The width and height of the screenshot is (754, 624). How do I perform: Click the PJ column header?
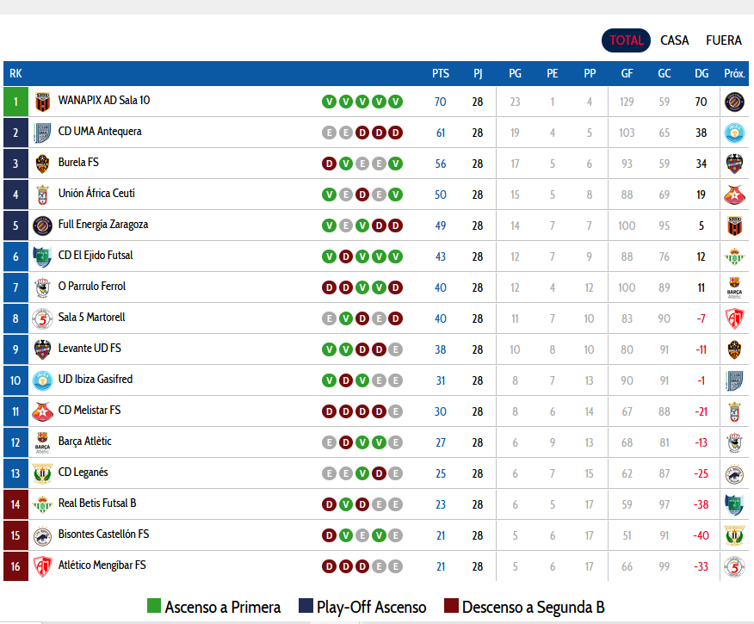[478, 73]
